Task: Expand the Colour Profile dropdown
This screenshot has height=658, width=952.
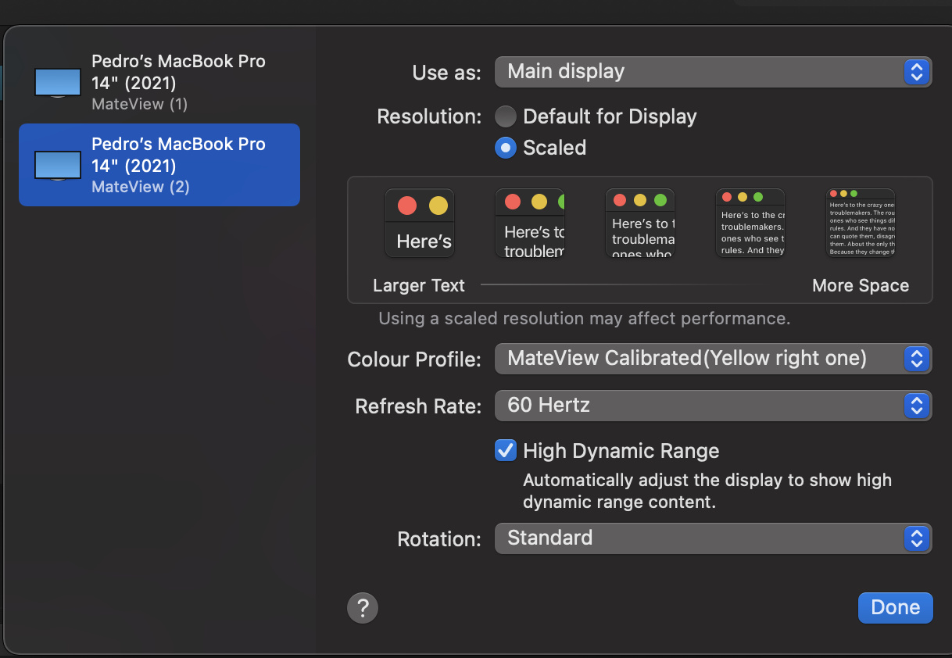Action: pos(713,359)
